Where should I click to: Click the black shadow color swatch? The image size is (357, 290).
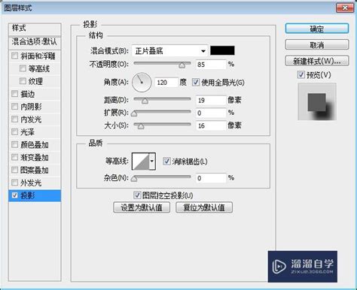[x=222, y=50]
